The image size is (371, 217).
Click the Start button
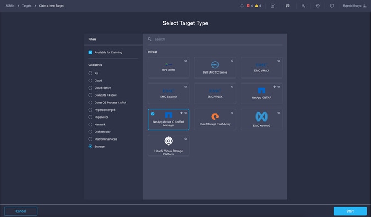(350, 211)
